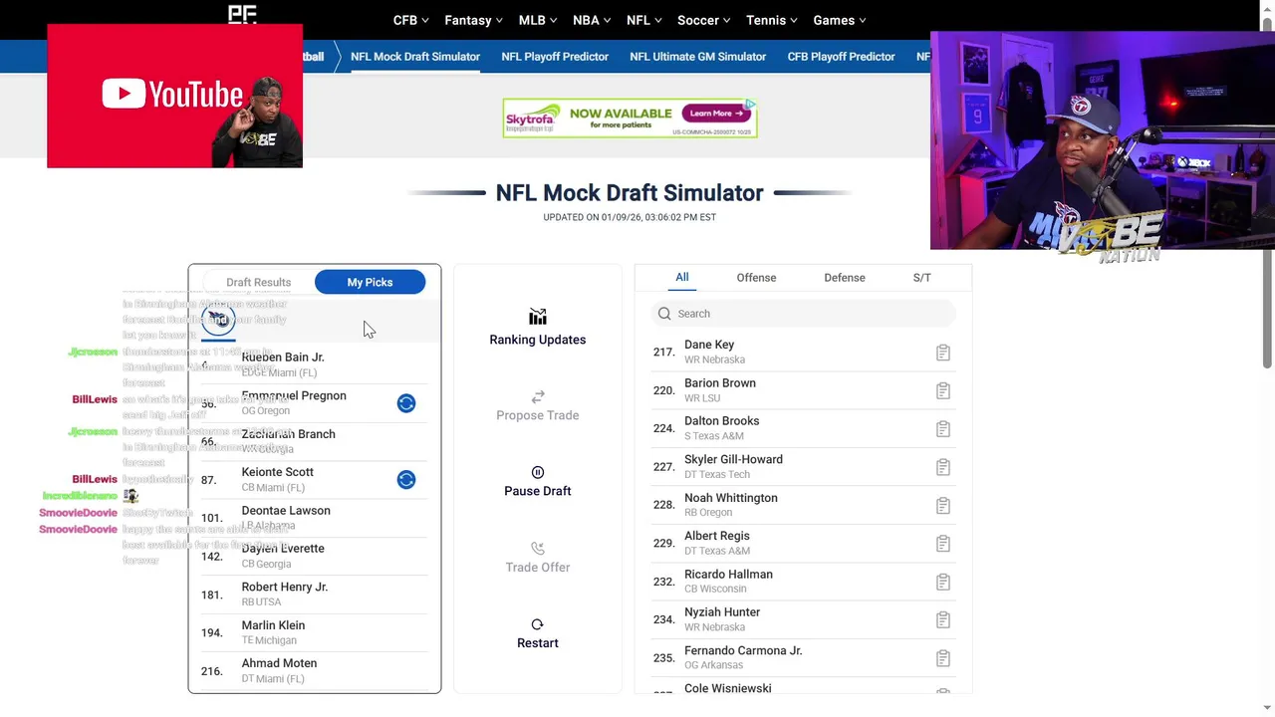Image resolution: width=1275 pixels, height=717 pixels.
Task: Click the Titans team logo
Action: (218, 319)
